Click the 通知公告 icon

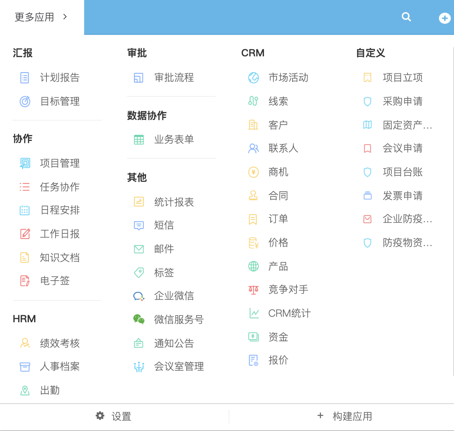coord(139,343)
